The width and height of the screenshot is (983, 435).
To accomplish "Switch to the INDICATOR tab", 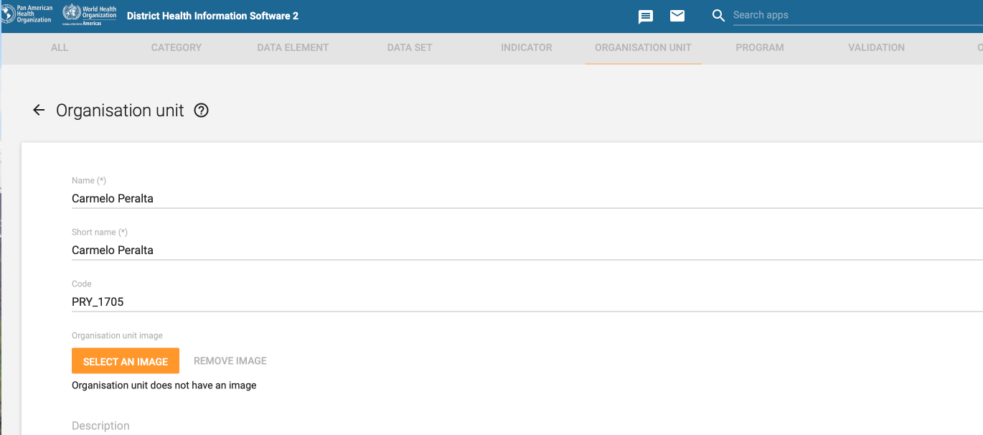I will [526, 47].
